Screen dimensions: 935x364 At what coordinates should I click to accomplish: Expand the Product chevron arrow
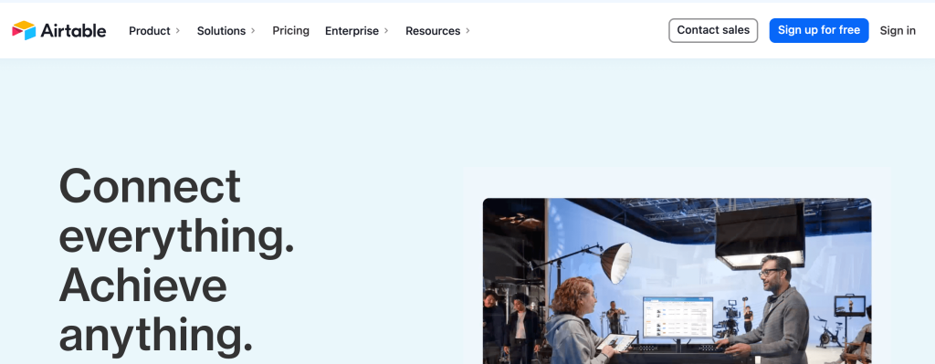(178, 31)
